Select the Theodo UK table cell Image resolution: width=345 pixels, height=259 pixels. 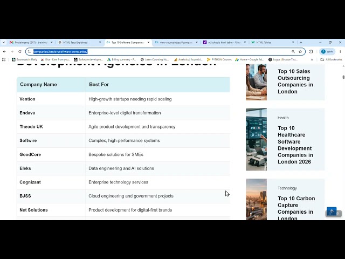click(51, 127)
